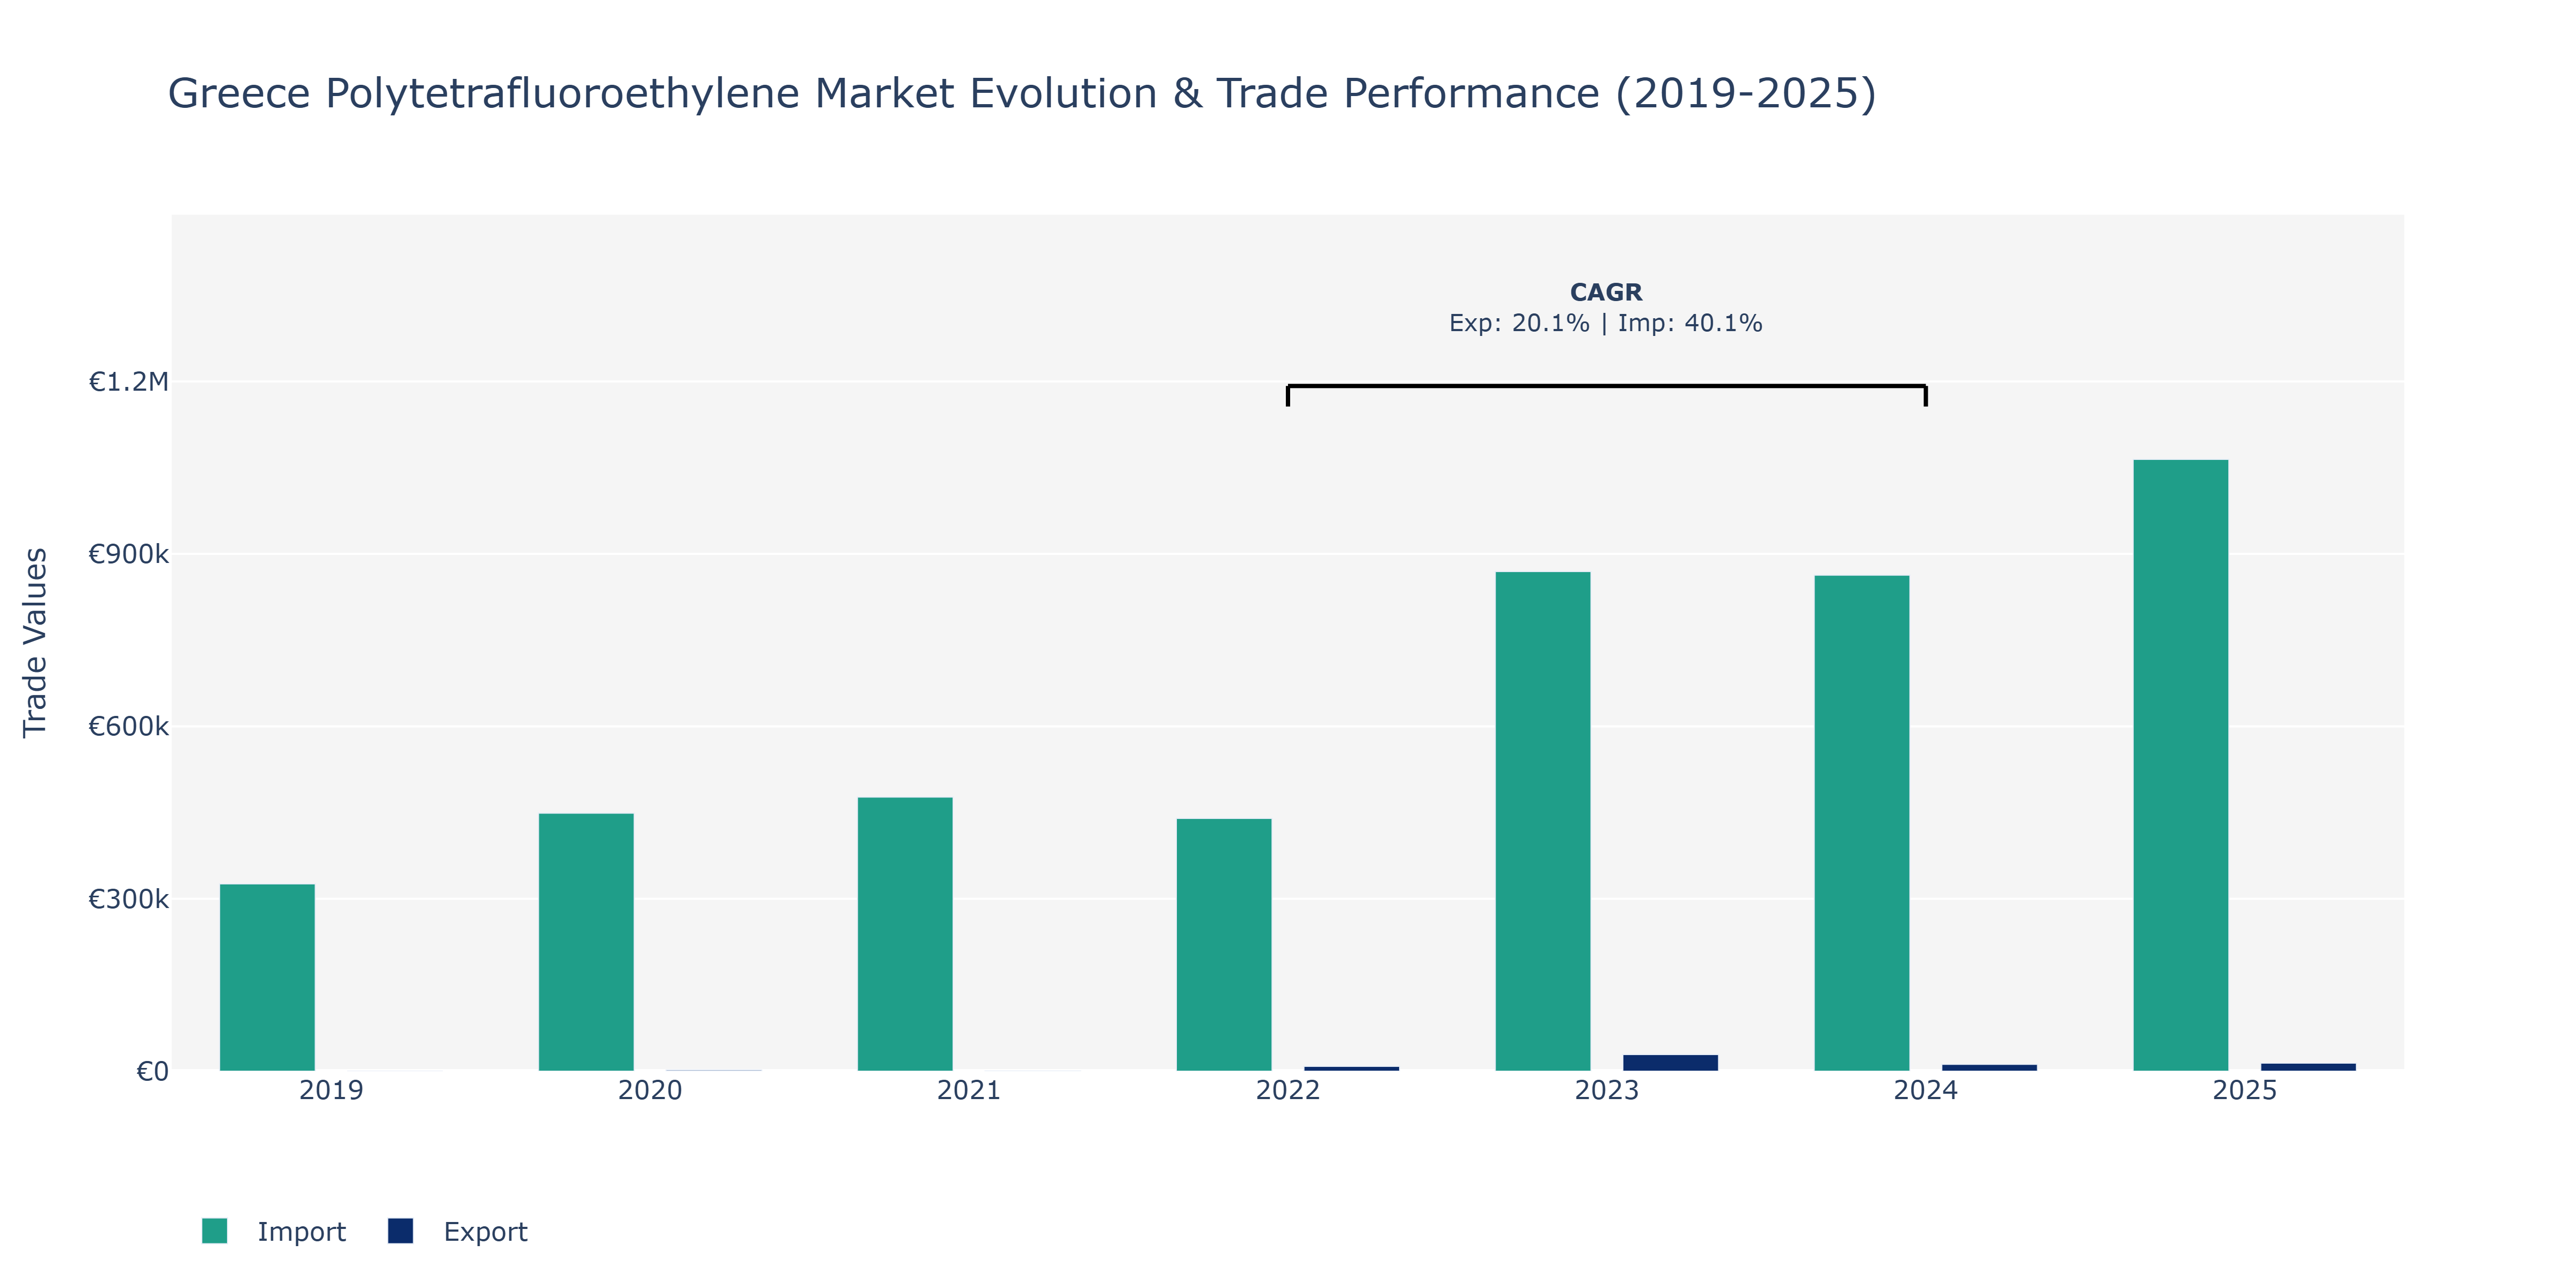Select the 2023 export bar
Screen dimensions: 2576x1288
pyautogui.click(x=1670, y=1063)
